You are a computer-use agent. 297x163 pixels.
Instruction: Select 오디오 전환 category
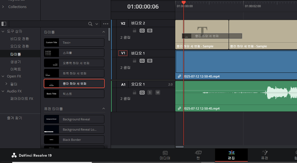point(20,46)
